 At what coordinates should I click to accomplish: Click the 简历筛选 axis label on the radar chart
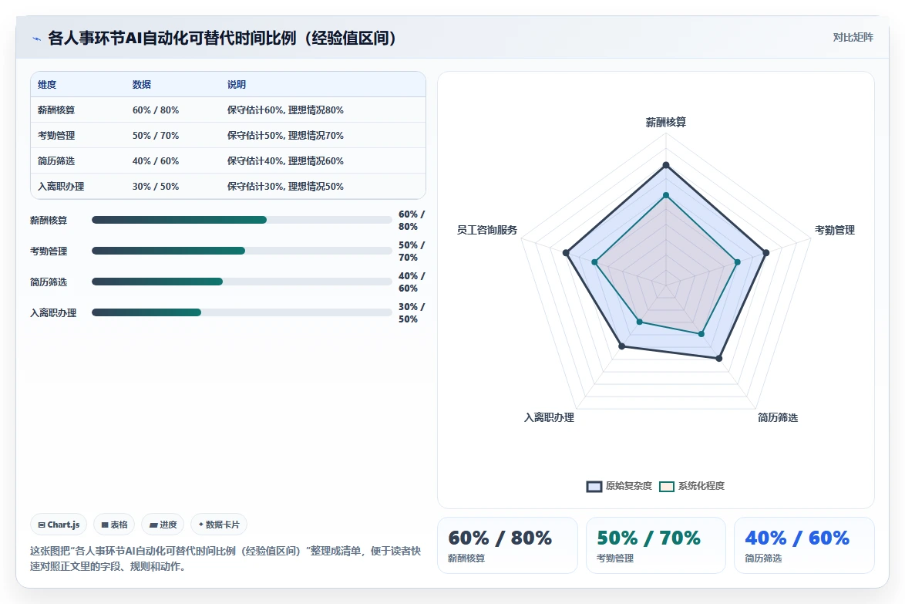click(778, 417)
